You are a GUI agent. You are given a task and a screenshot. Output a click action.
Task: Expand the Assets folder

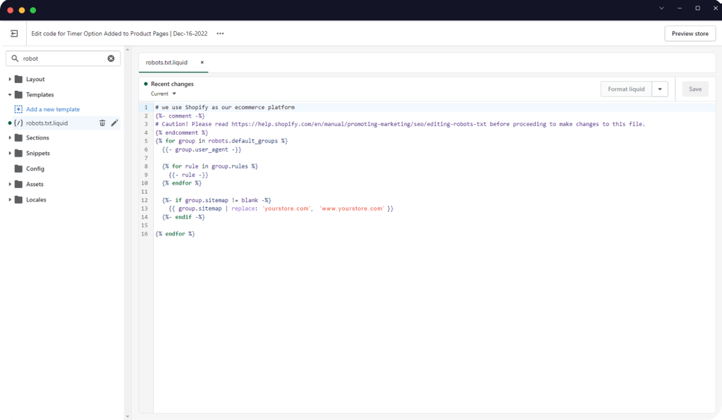point(10,185)
